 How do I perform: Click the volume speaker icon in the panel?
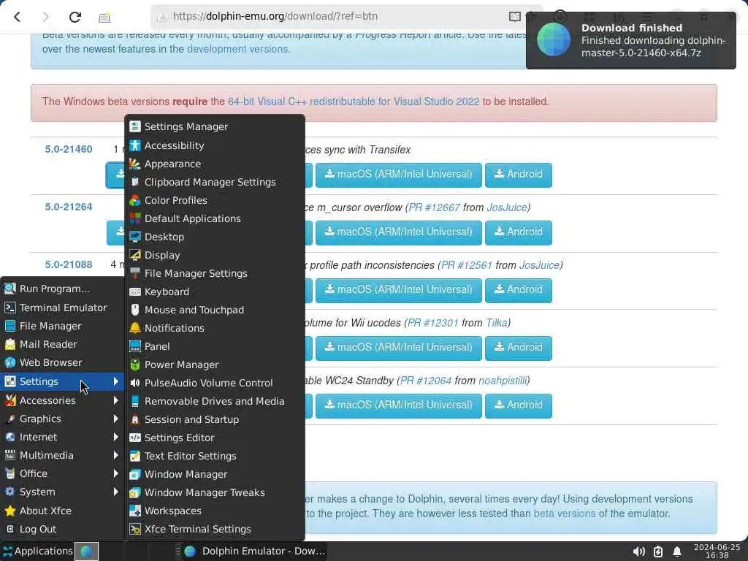pos(638,552)
